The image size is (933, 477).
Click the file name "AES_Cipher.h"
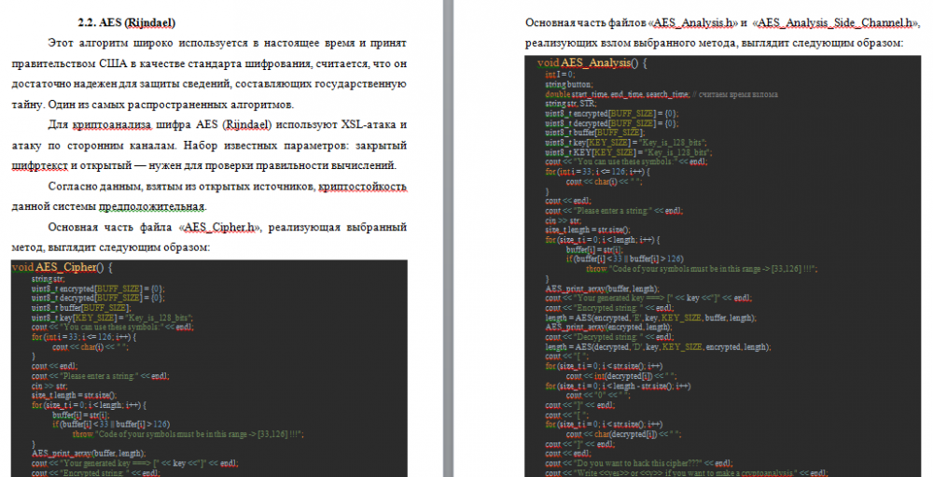click(222, 227)
